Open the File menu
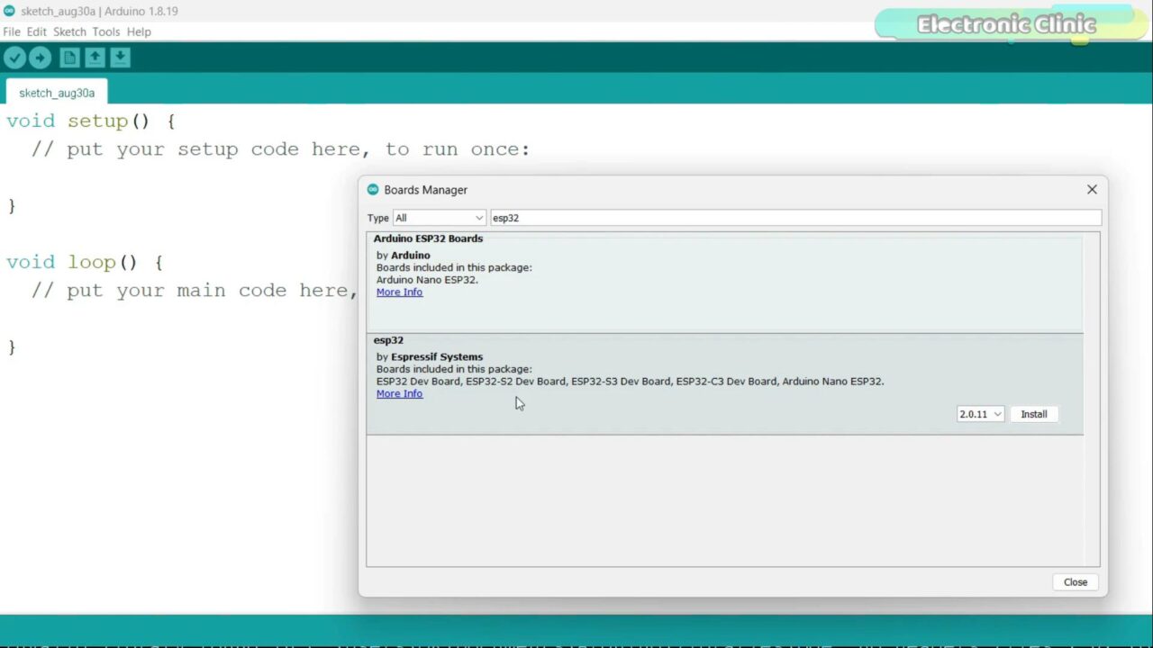Screen dimensions: 1153x648 (12, 31)
